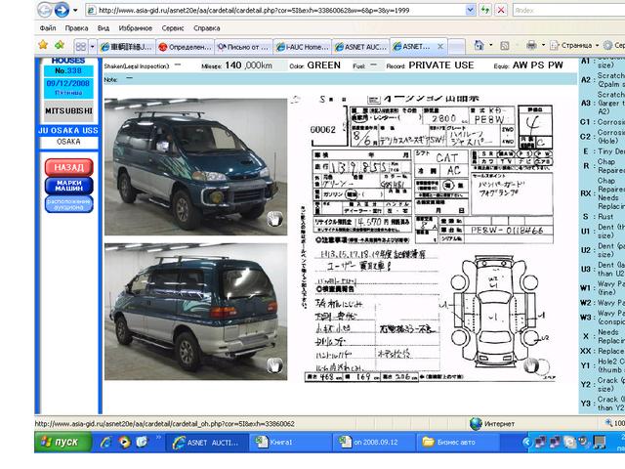Open the Windows пуск Start button
The height and width of the screenshot is (469, 625).
click(x=62, y=442)
